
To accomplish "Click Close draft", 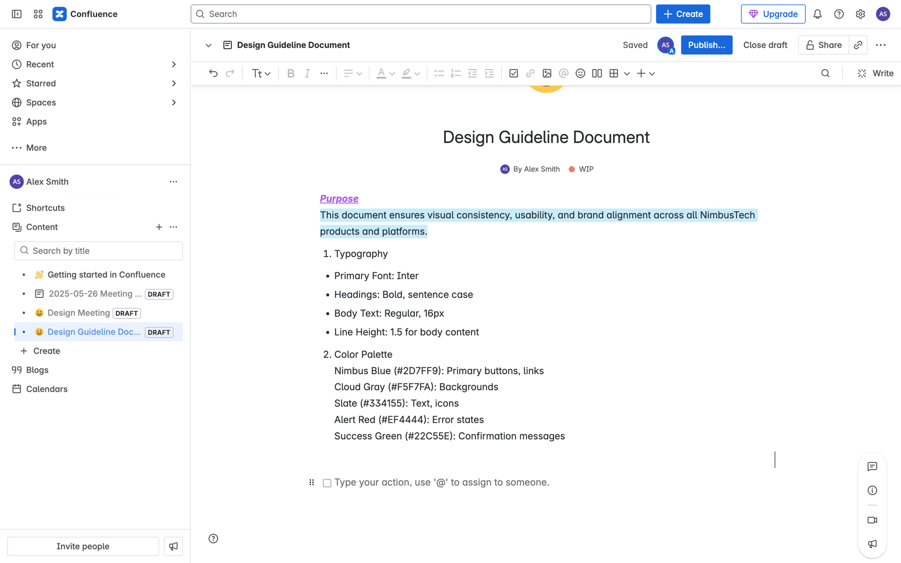I will tap(765, 45).
